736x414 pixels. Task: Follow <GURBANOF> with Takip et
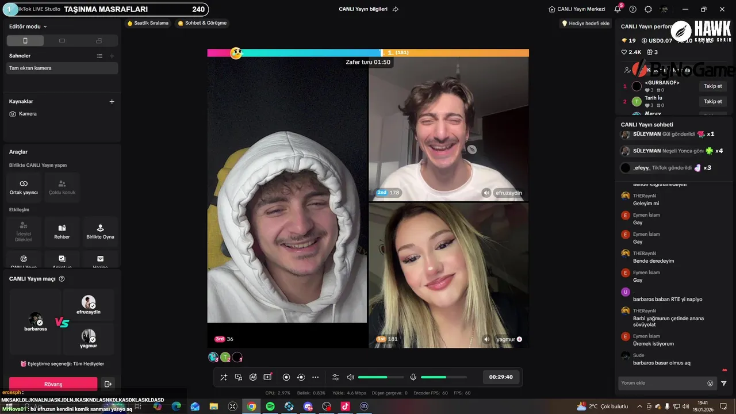click(x=712, y=86)
